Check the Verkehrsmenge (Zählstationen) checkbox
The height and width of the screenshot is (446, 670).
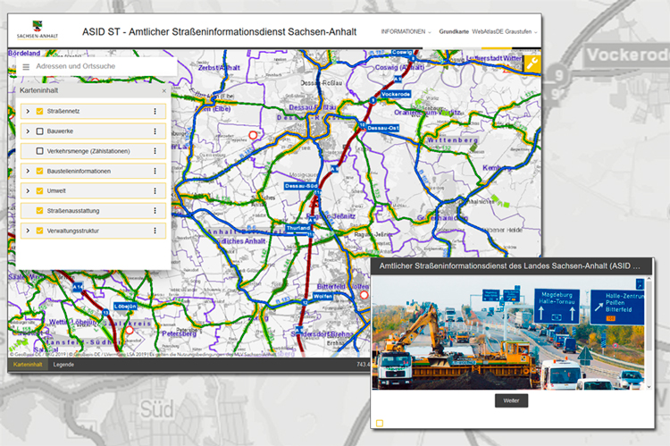pyautogui.click(x=39, y=151)
